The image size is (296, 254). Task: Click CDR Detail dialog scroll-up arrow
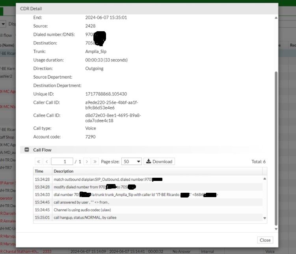(x=276, y=18)
